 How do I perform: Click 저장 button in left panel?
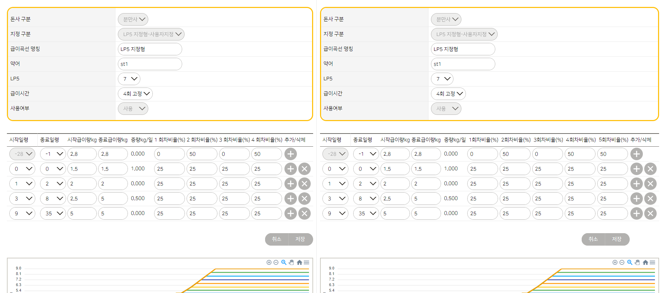coord(300,239)
